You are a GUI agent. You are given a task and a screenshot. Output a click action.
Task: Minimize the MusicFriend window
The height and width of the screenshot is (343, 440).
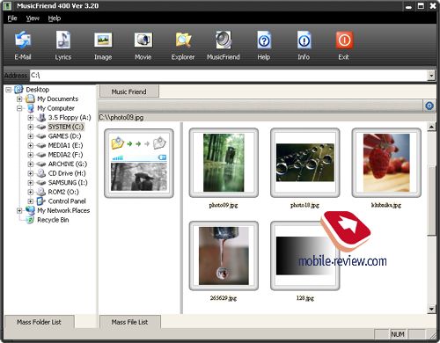[408, 6]
